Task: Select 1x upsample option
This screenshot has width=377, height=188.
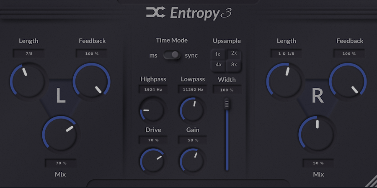Action: pos(217,54)
